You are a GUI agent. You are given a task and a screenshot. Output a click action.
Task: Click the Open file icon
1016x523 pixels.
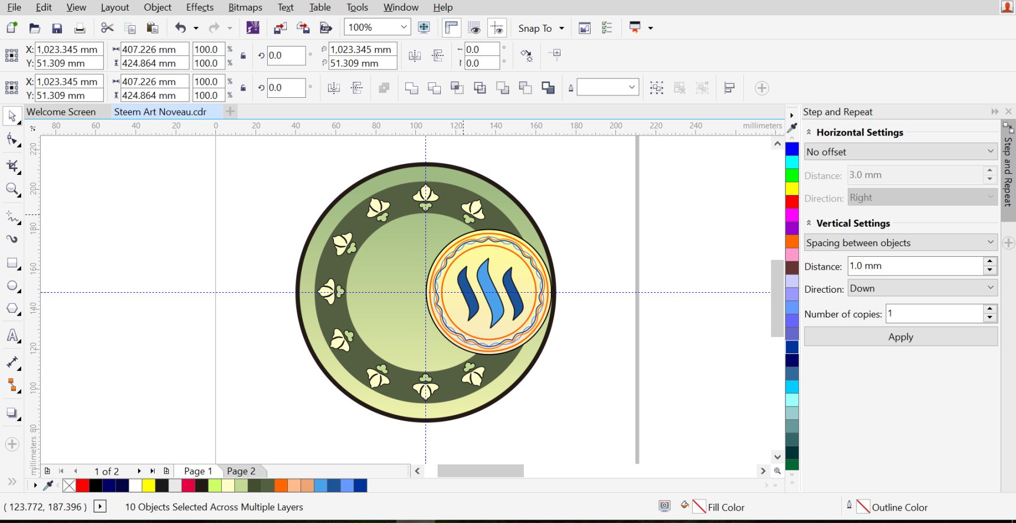[34, 28]
